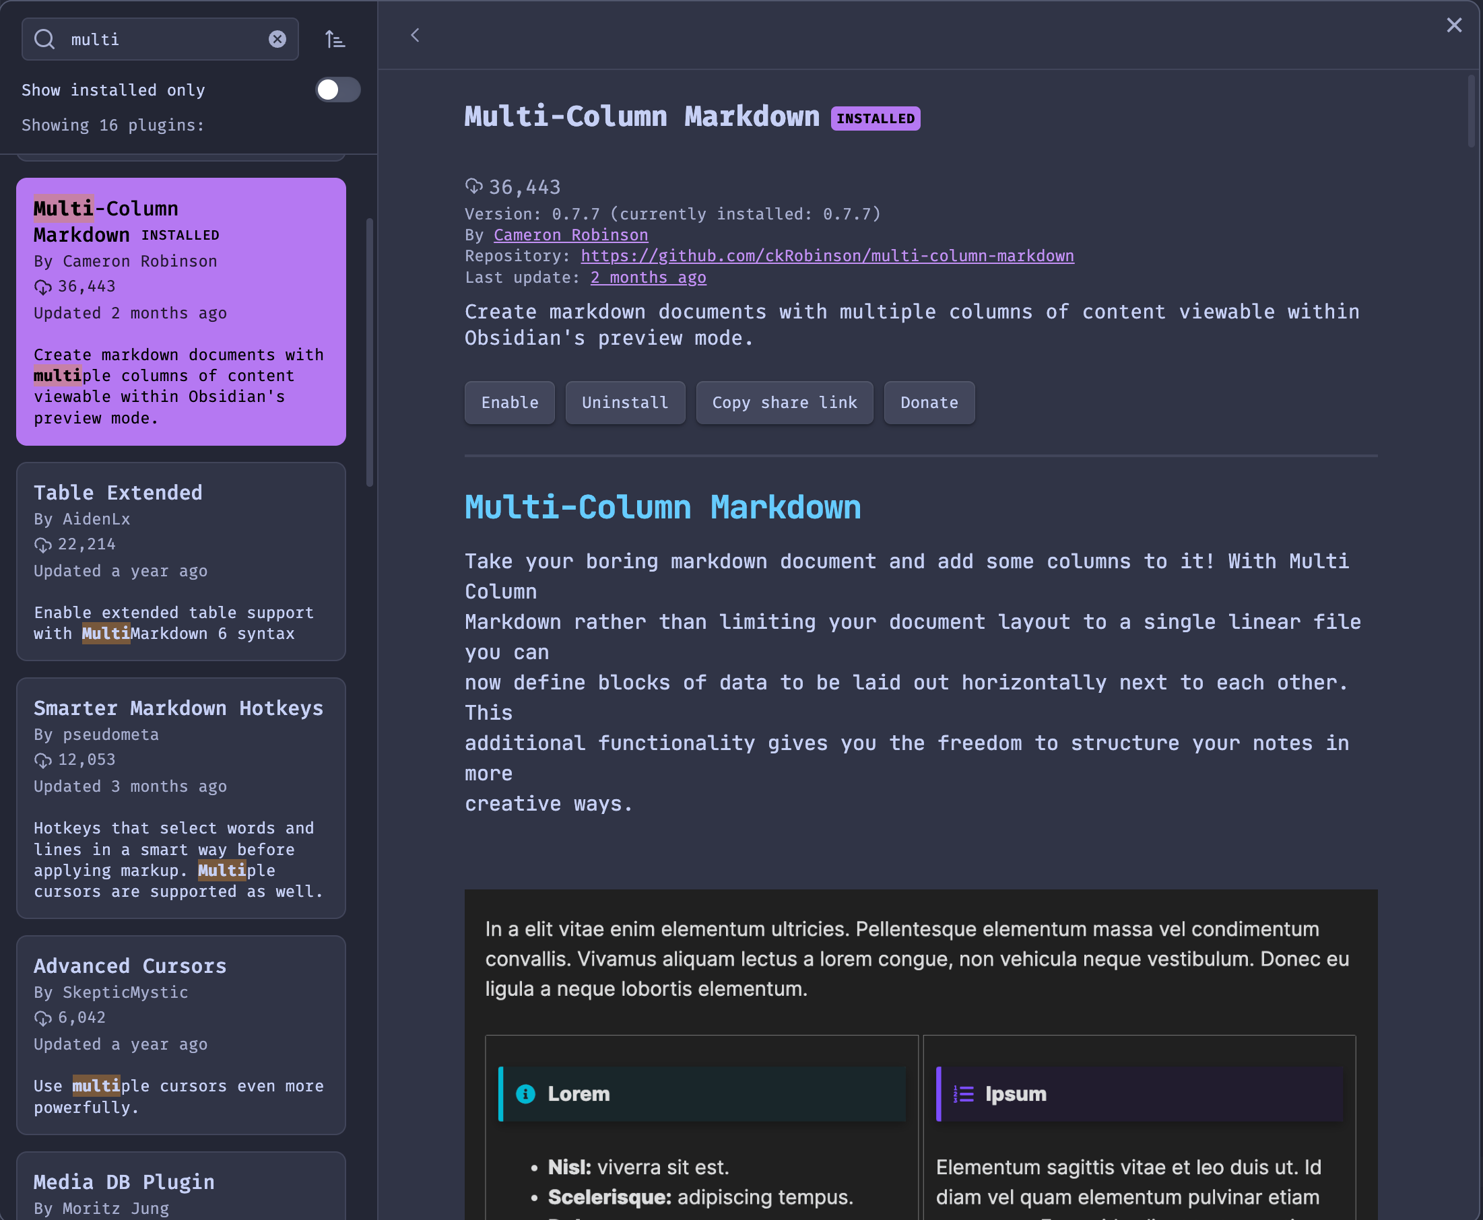Click the Ipsum callout title
1483x1220 pixels.
1016,1094
